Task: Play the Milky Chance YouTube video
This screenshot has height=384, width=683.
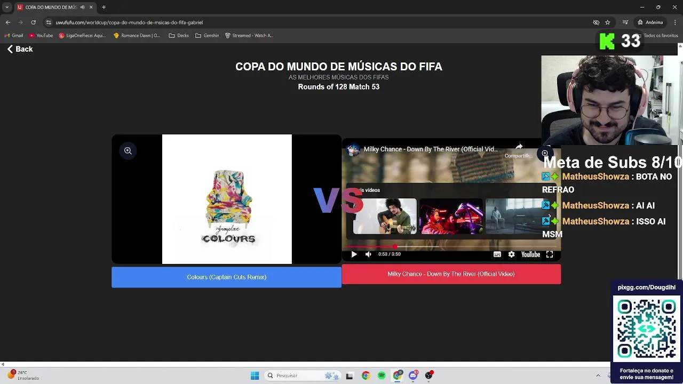Action: pyautogui.click(x=354, y=254)
